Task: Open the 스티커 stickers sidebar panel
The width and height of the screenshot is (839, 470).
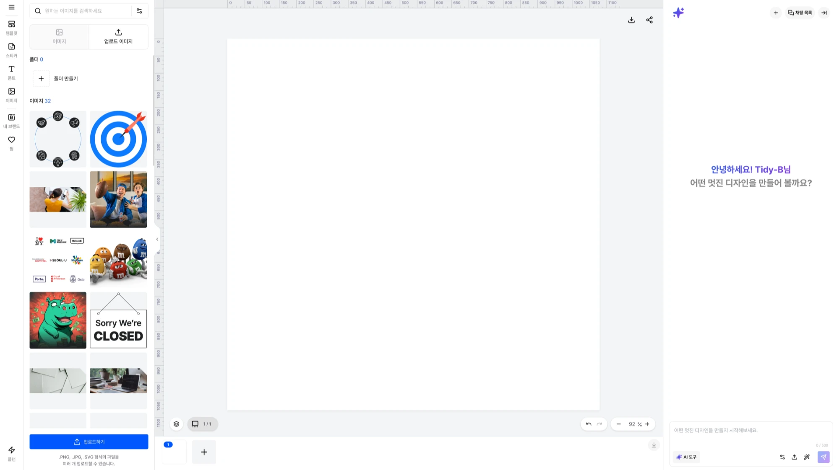Action: click(x=11, y=50)
